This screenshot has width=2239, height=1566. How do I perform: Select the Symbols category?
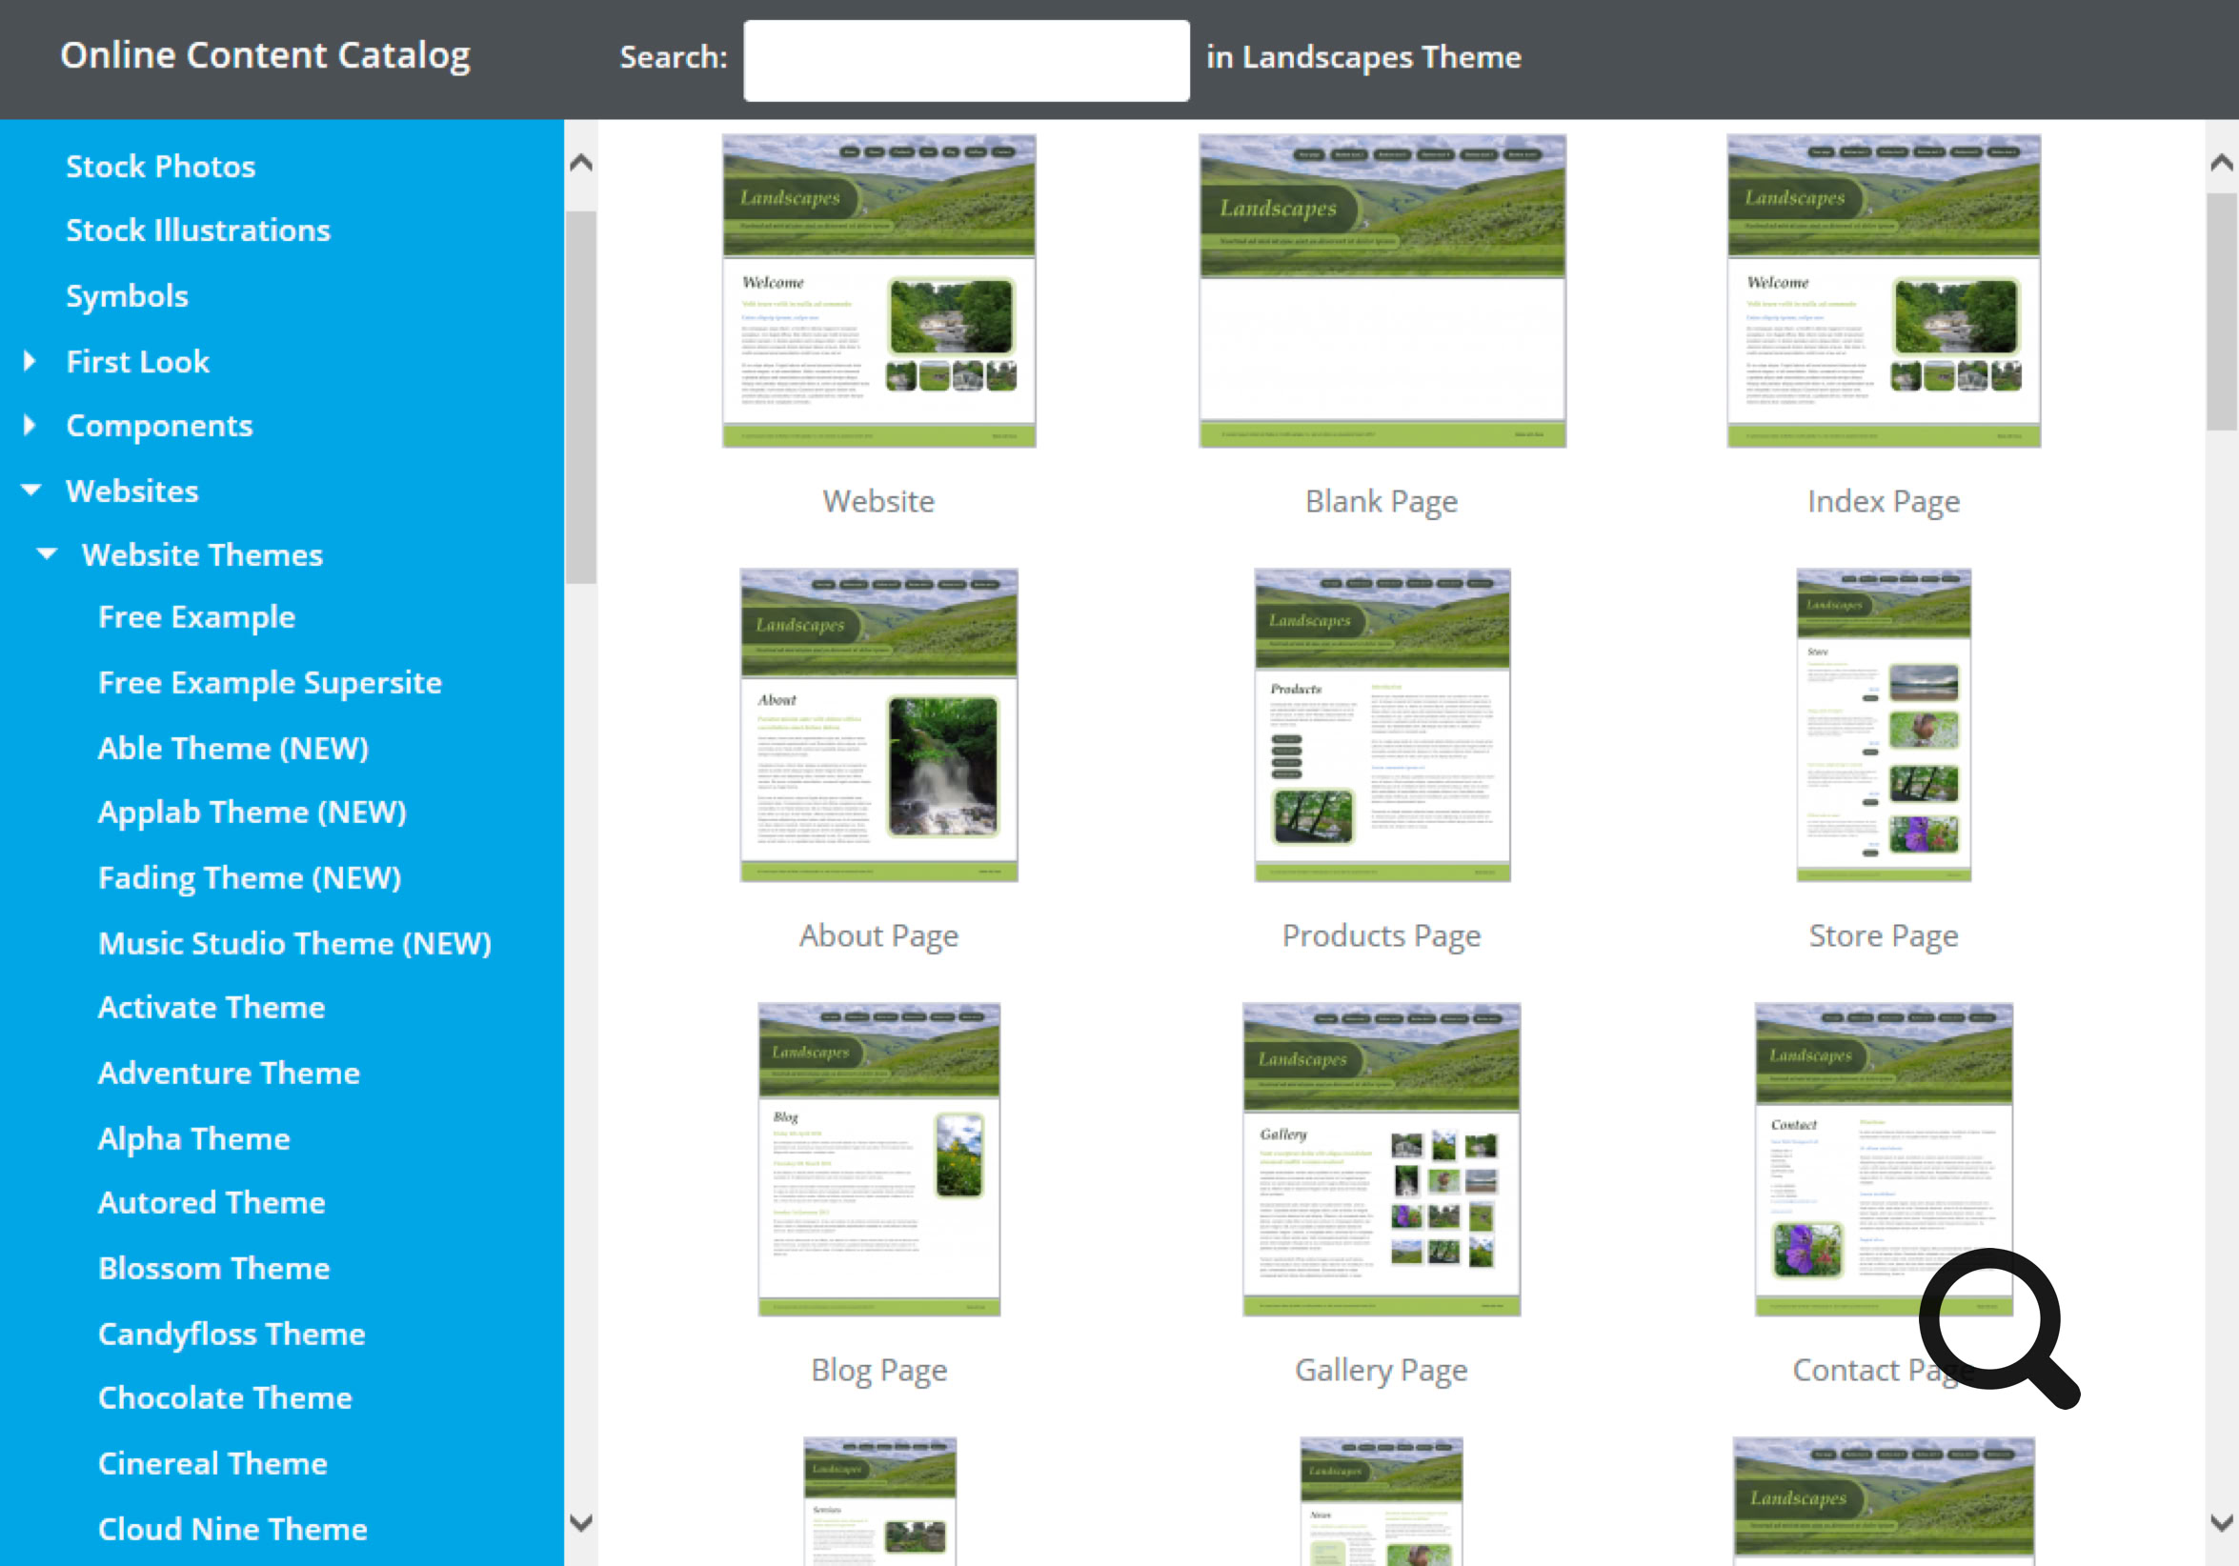point(127,295)
